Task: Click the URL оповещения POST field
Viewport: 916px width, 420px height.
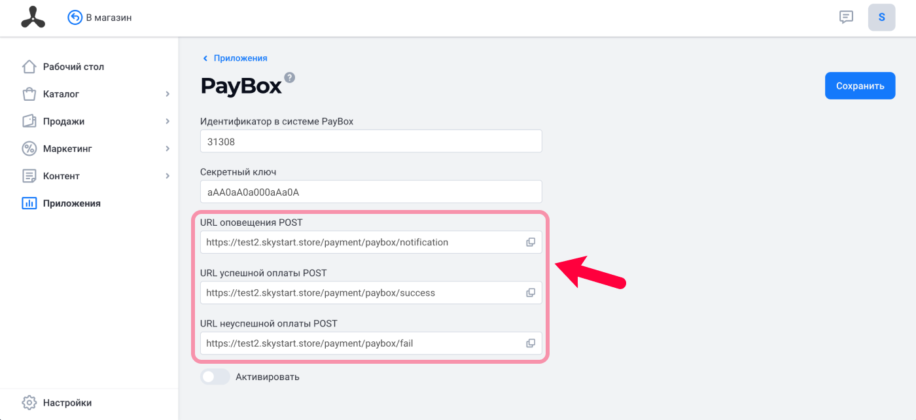Action: (x=371, y=242)
